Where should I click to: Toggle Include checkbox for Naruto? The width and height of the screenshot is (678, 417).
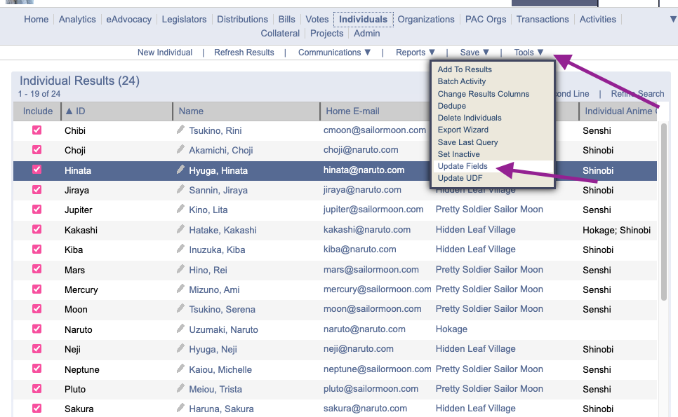(36, 329)
